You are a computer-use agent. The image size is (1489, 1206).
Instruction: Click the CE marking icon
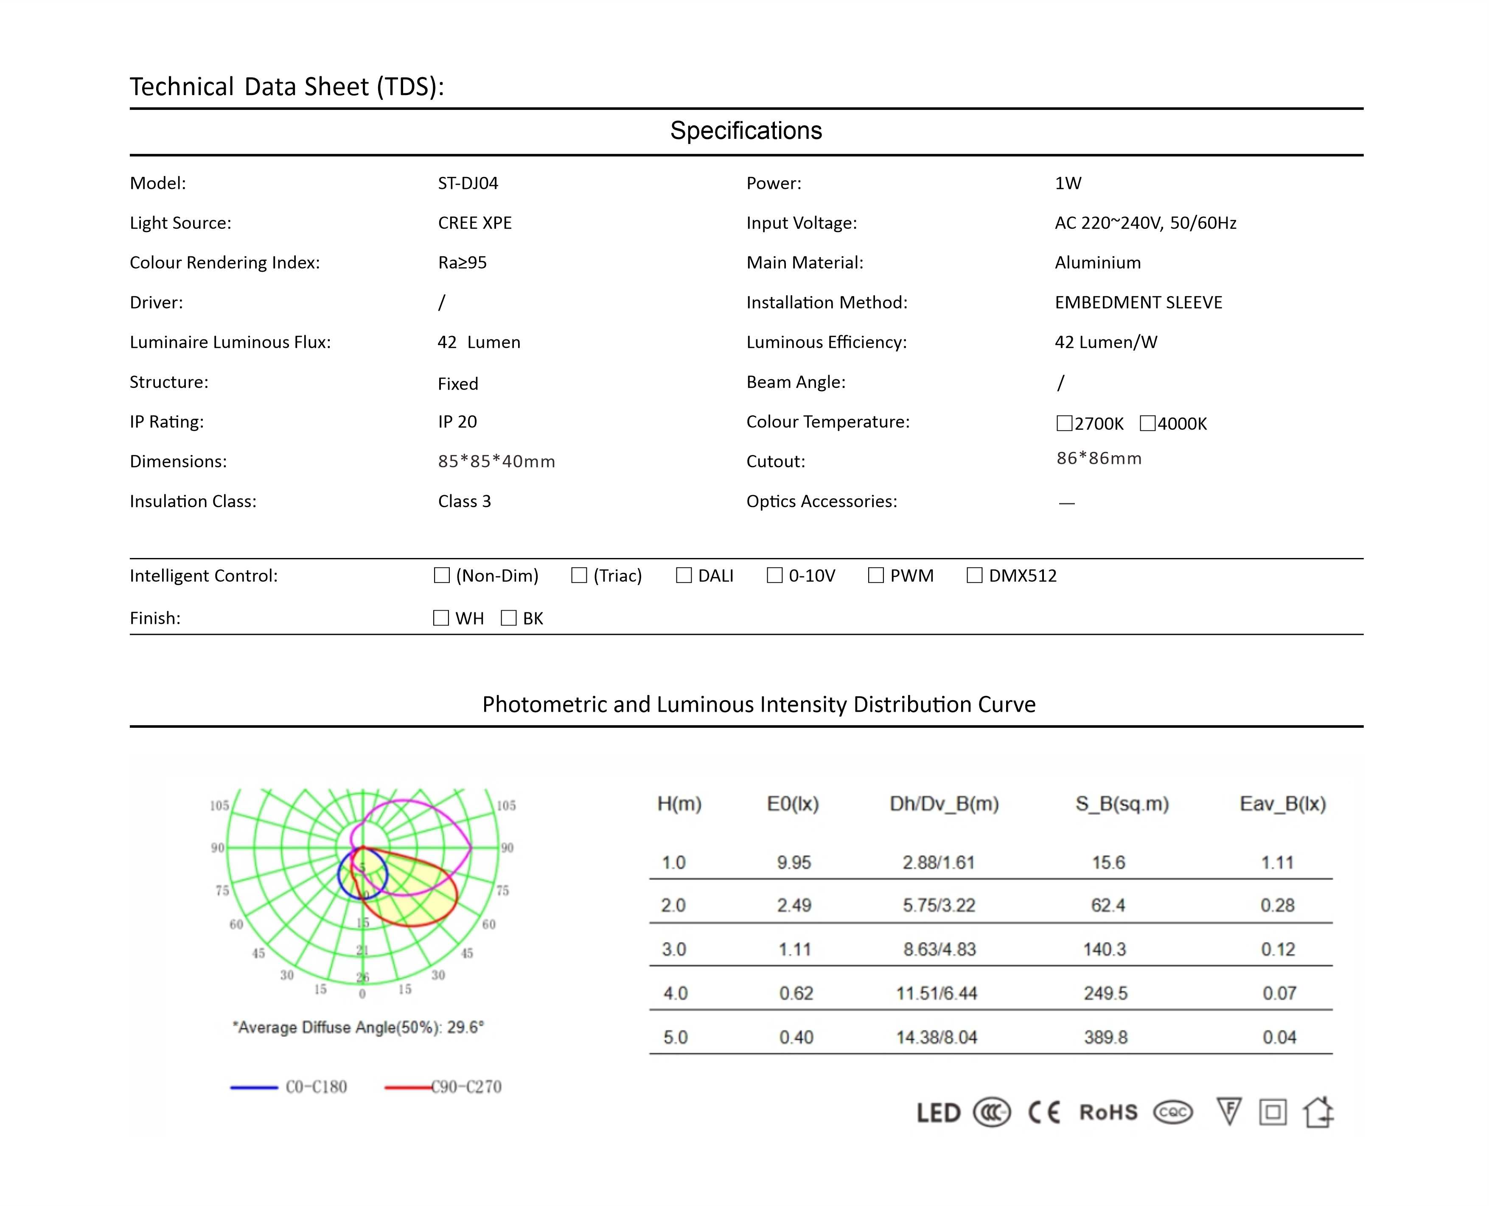coord(1044,1113)
